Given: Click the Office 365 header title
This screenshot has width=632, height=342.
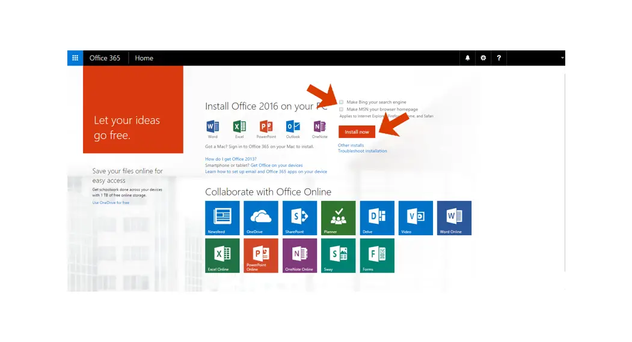Looking at the screenshot, I should coord(105,58).
